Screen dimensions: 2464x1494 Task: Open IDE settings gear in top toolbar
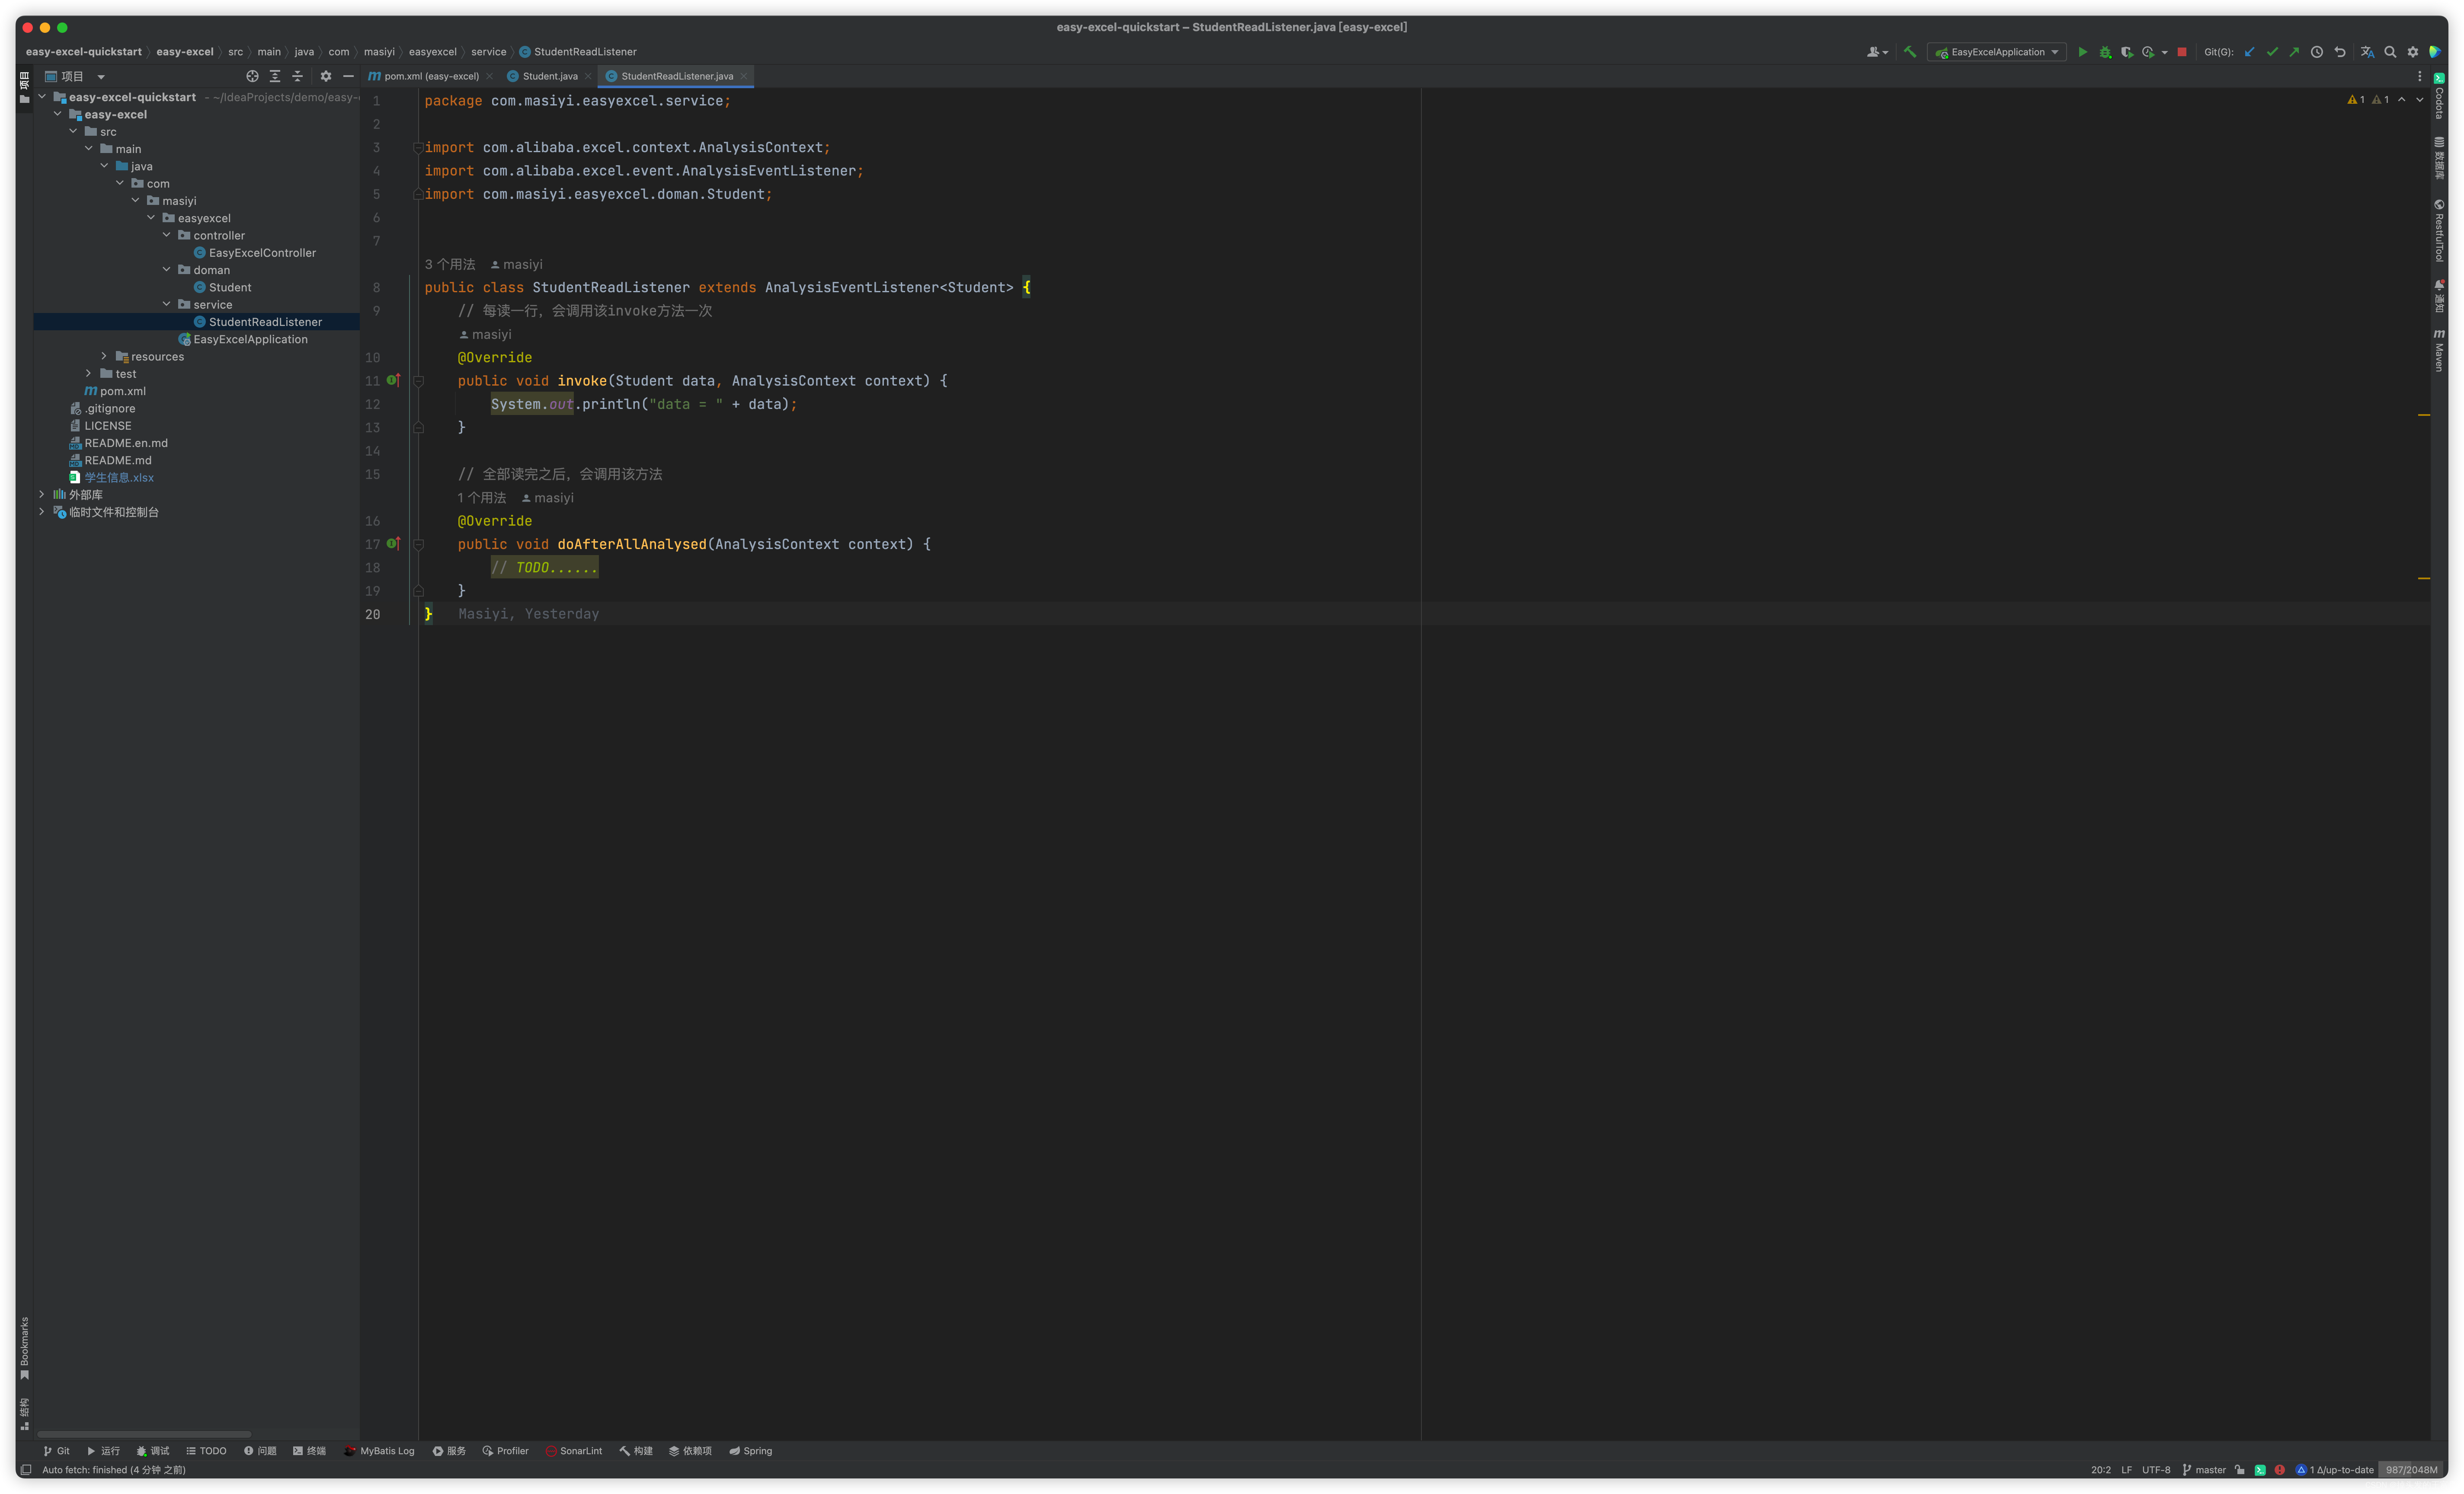(x=2413, y=52)
